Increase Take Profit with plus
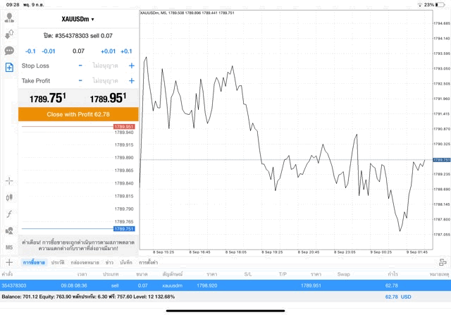This screenshot has width=451, height=315. [x=132, y=80]
